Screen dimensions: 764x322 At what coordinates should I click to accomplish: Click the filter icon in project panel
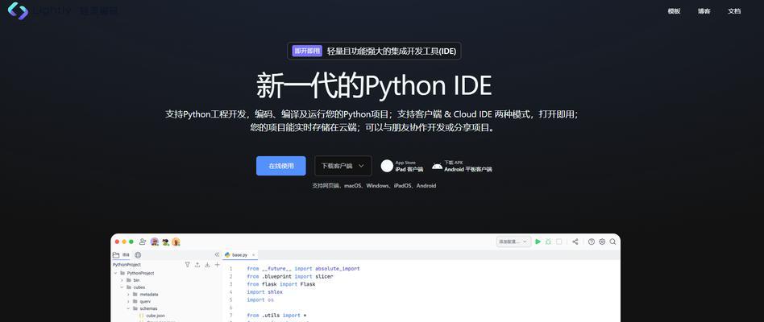point(188,265)
